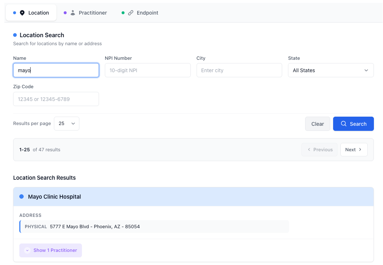Screen dimensions: 383x265
Task: Click the Location Search Results heading
Action: (x=44, y=178)
